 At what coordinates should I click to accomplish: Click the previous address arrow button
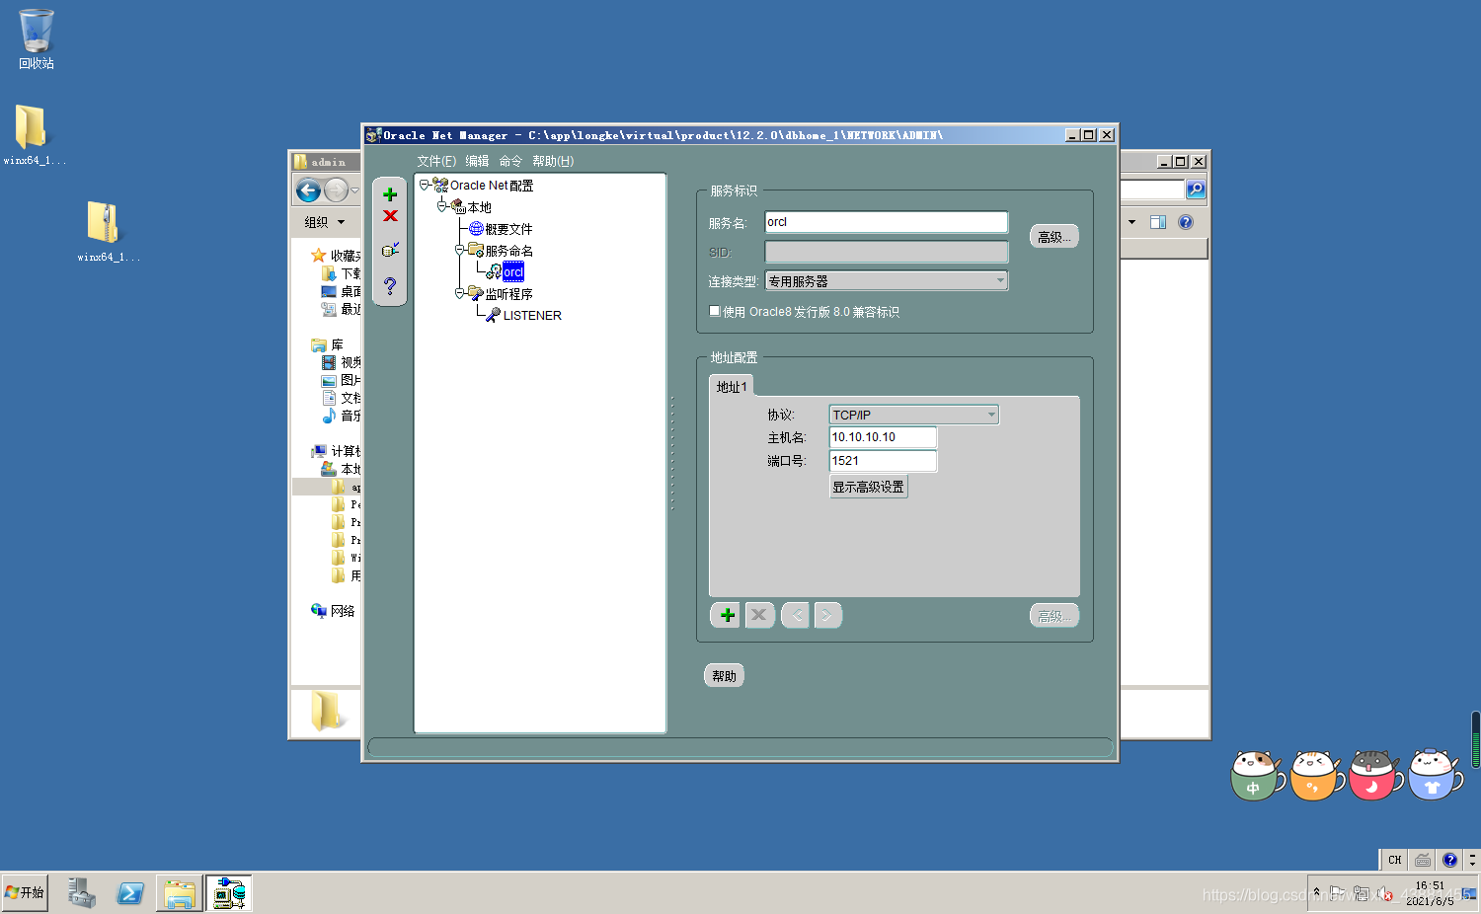pyautogui.click(x=795, y=615)
